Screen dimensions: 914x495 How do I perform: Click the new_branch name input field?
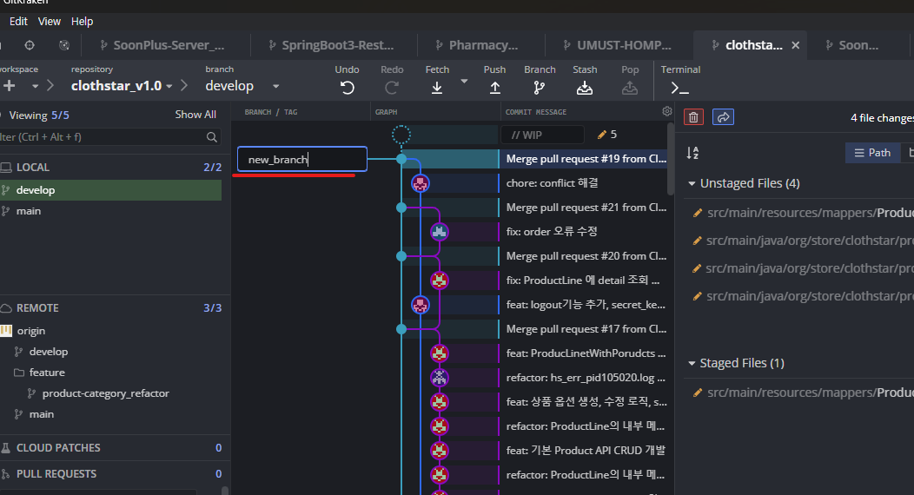pyautogui.click(x=302, y=159)
